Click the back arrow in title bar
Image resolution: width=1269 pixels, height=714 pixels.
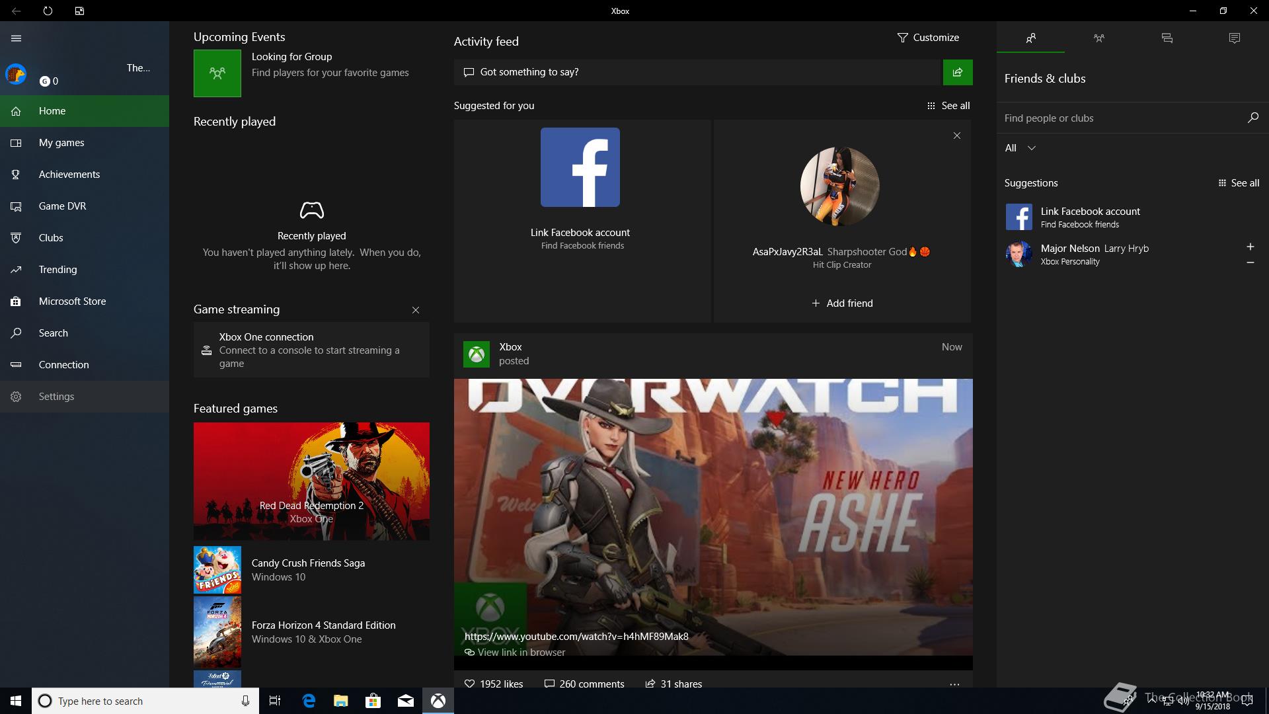[x=16, y=11]
